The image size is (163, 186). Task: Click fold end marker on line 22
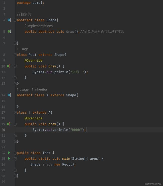coord(15,141)
